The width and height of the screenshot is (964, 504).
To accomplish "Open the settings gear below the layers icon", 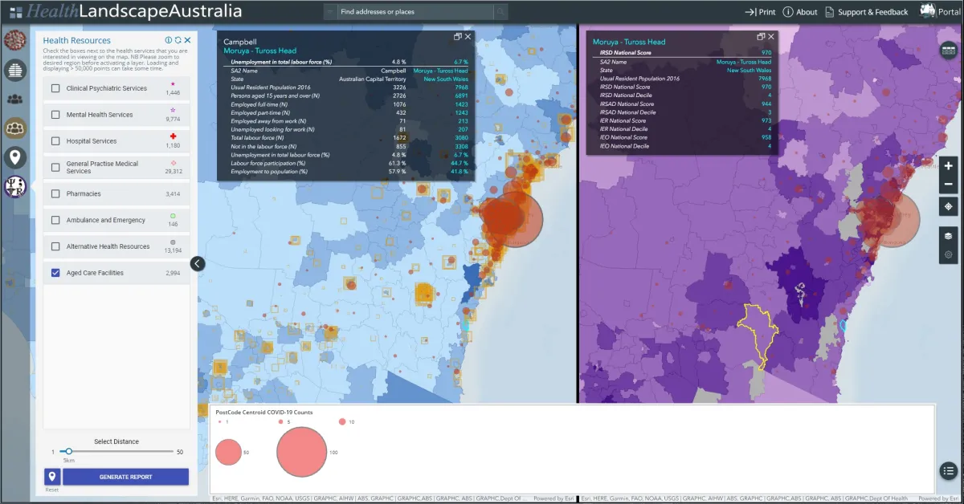I will click(x=948, y=253).
